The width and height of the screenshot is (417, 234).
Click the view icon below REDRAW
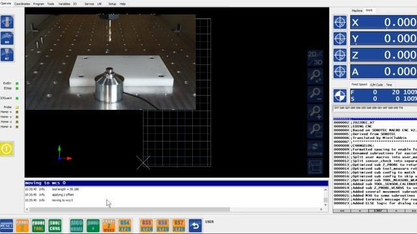(315, 166)
